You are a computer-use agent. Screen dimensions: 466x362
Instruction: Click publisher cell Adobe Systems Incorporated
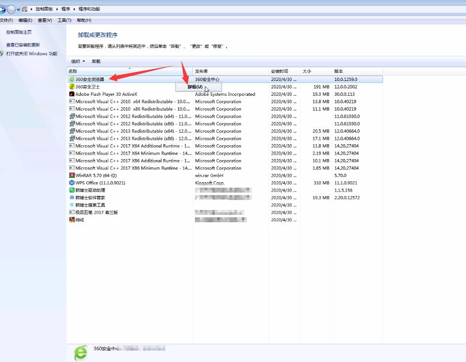[x=225, y=94]
